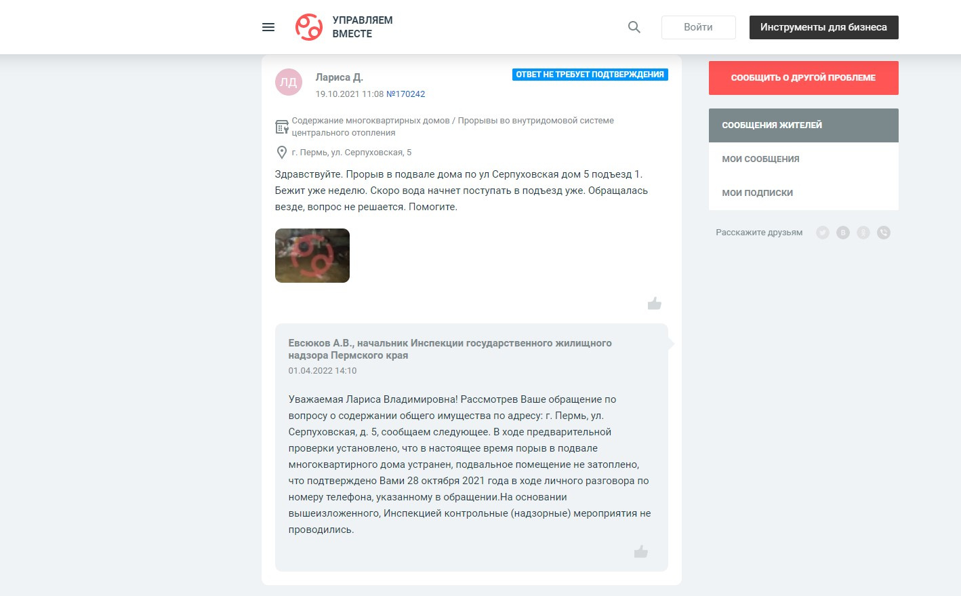Viewport: 961px width, 596px height.
Task: Like Larisa's message with thumbs-up
Action: pos(654,303)
